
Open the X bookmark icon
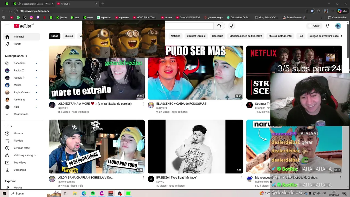pos(25,18)
